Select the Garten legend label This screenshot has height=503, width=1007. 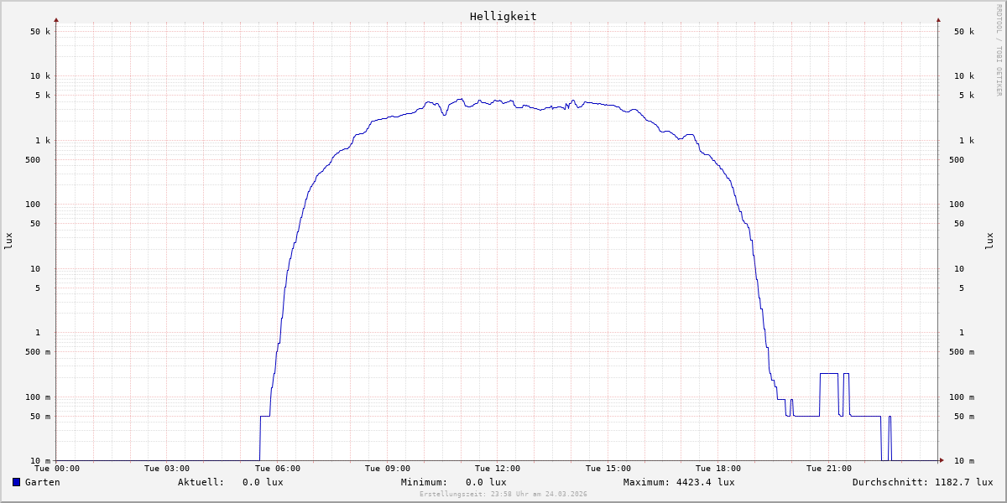(42, 482)
